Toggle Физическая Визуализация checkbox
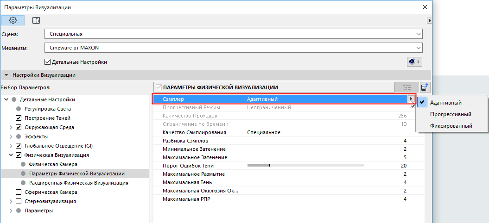Image resolution: width=489 pixels, height=223 pixels. point(19,155)
